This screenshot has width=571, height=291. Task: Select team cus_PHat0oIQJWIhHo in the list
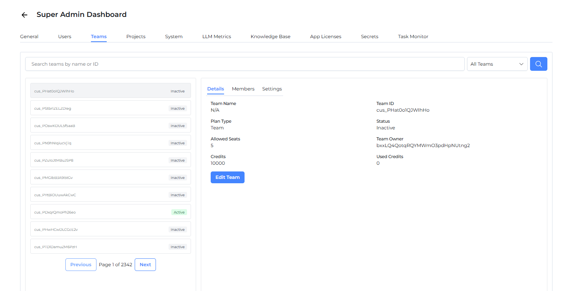[111, 90]
